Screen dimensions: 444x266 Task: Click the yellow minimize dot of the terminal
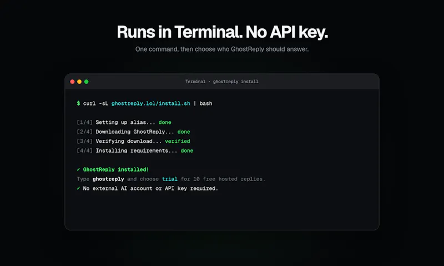point(79,82)
